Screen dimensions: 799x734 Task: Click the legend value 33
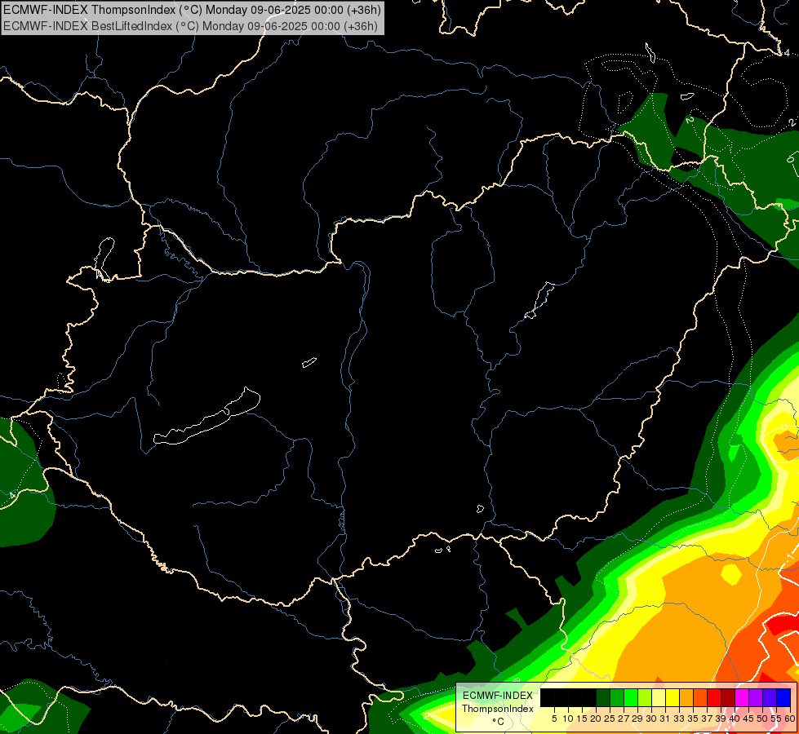pos(679,719)
